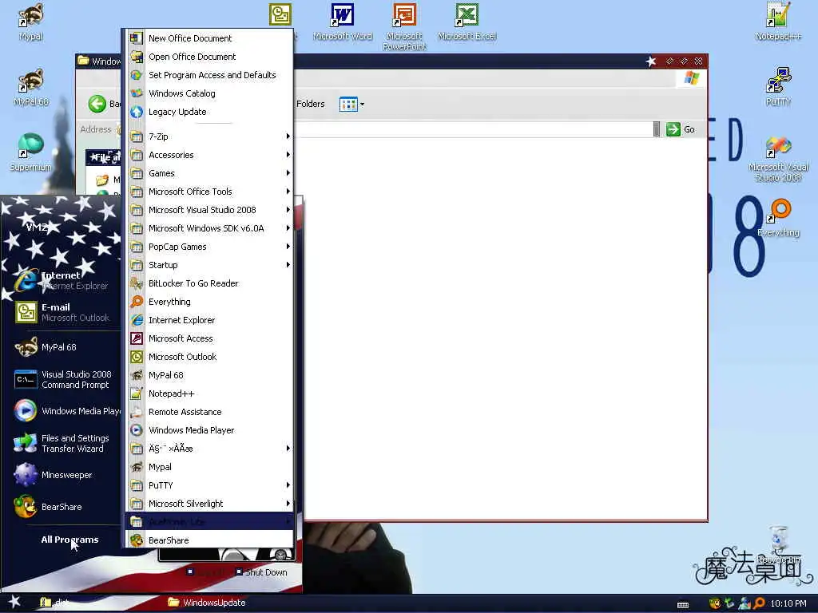Screen dimensions: 818x613
Task: Click the Outlook desktop icon at top
Action: (280, 14)
